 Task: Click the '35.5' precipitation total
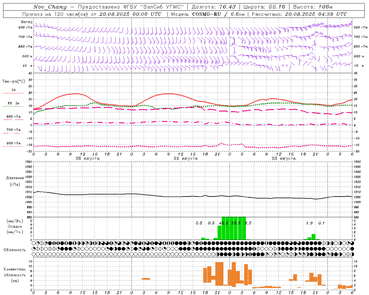click(x=236, y=223)
